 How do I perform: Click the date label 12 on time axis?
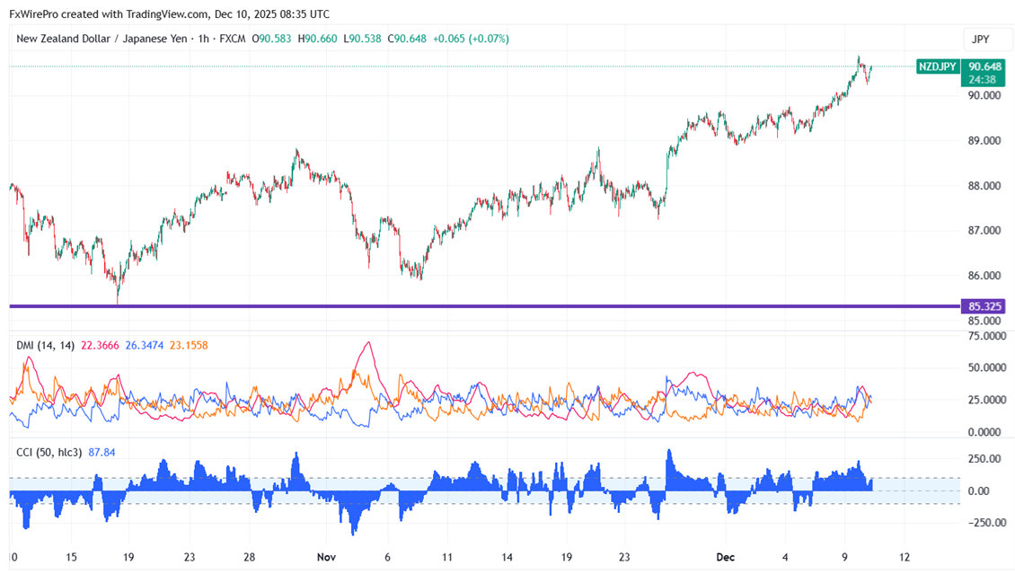pyautogui.click(x=905, y=557)
